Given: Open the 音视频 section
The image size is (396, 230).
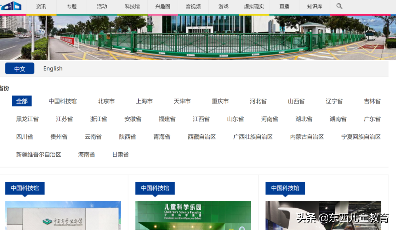Looking at the screenshot, I should point(193,6).
